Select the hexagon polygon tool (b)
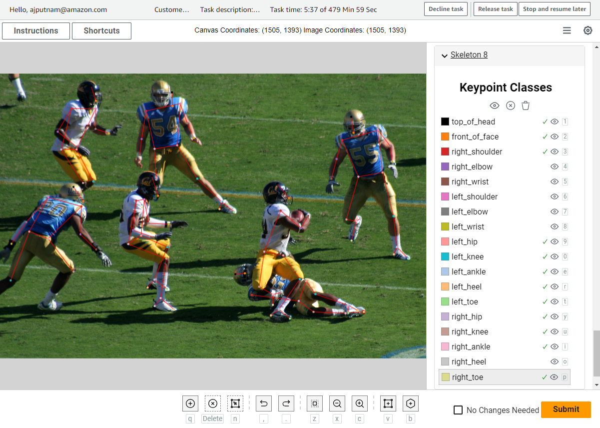 click(x=411, y=403)
